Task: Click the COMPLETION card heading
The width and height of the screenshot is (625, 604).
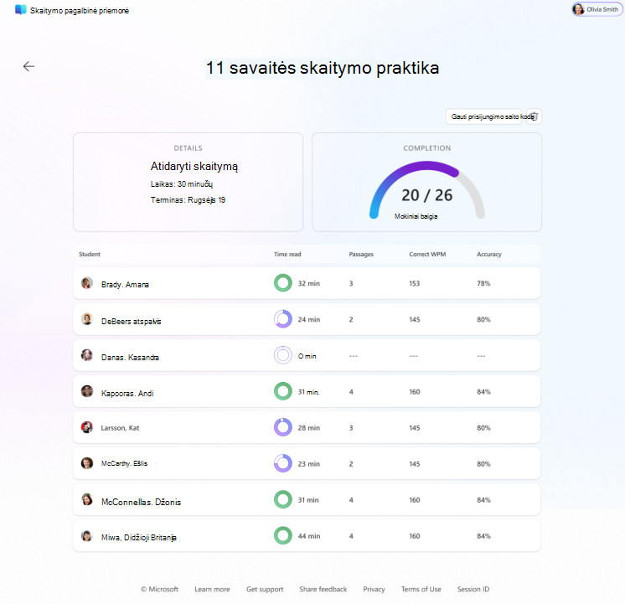Action: [x=427, y=148]
